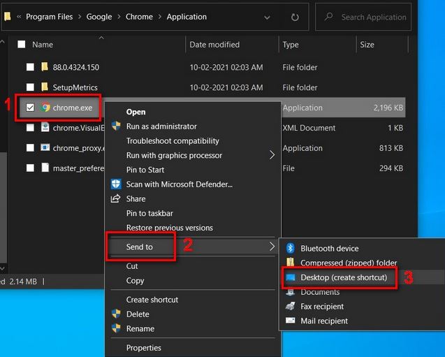Click the shield icon beside Run as administrator
This screenshot has height=357, width=445.
pyautogui.click(x=116, y=126)
